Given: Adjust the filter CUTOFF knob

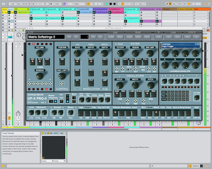Looking at the screenshot, I should click(120, 53).
